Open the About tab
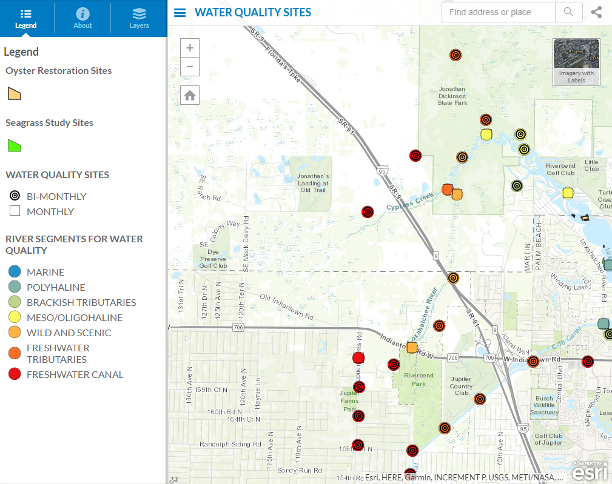Image resolution: width=612 pixels, height=484 pixels. (x=82, y=18)
